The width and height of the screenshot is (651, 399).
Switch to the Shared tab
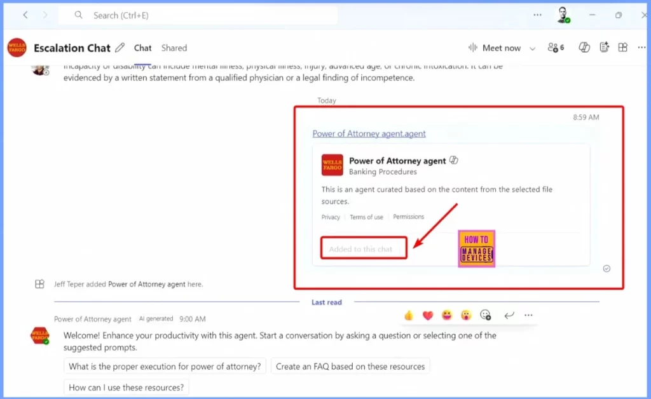click(174, 48)
